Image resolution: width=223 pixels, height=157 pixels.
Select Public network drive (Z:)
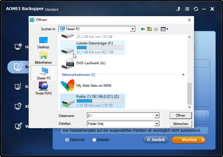click(x=92, y=101)
